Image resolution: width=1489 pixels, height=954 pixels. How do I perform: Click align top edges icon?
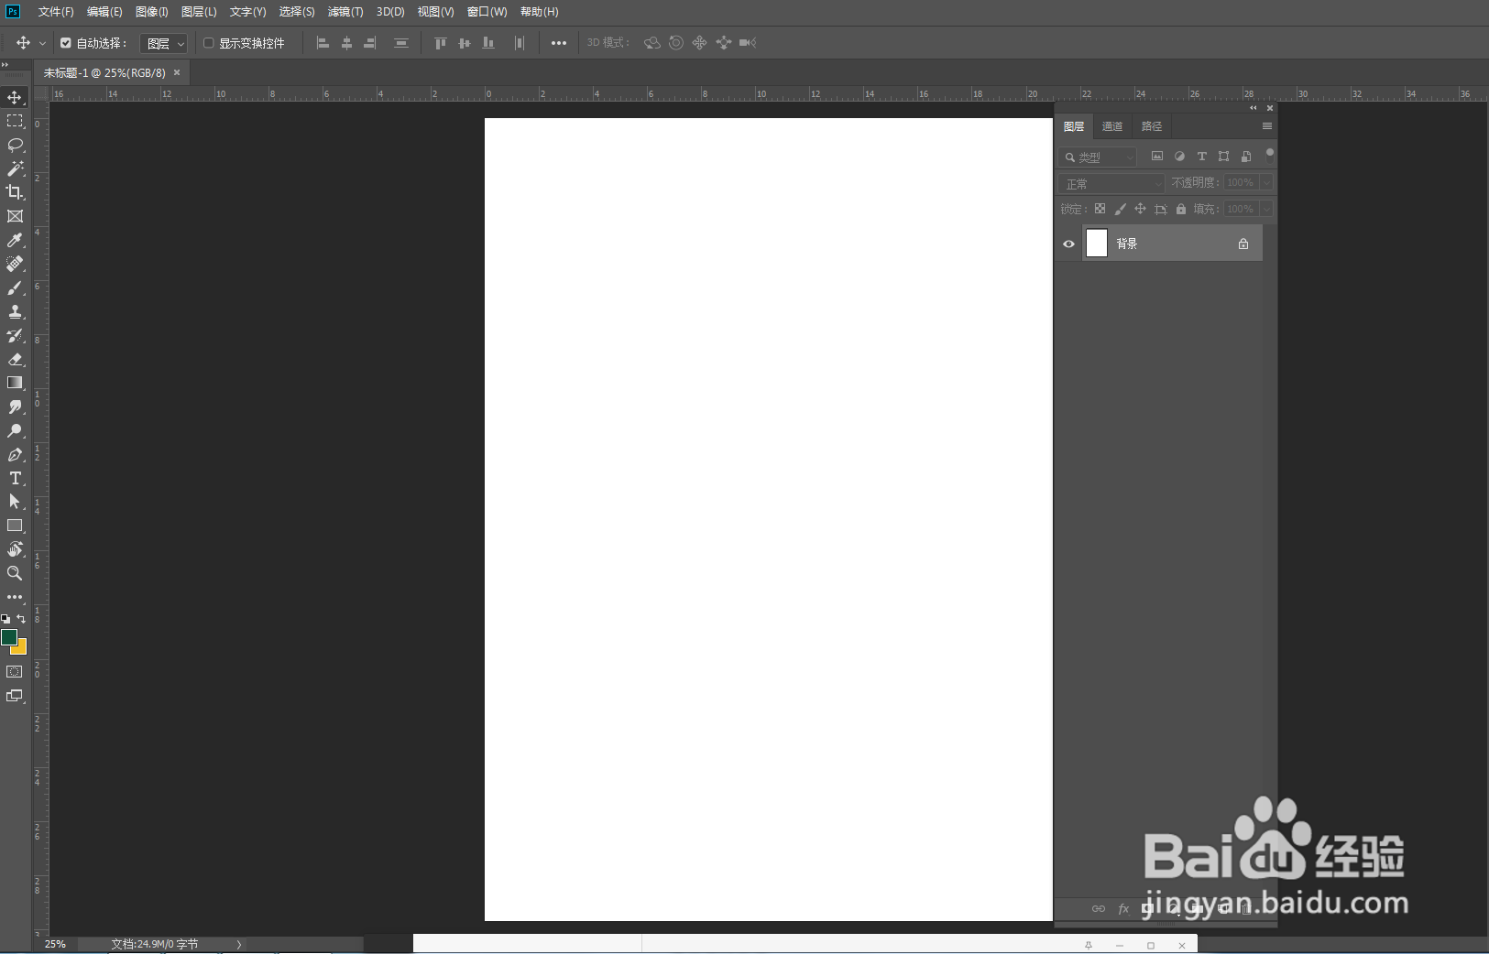pyautogui.click(x=441, y=43)
